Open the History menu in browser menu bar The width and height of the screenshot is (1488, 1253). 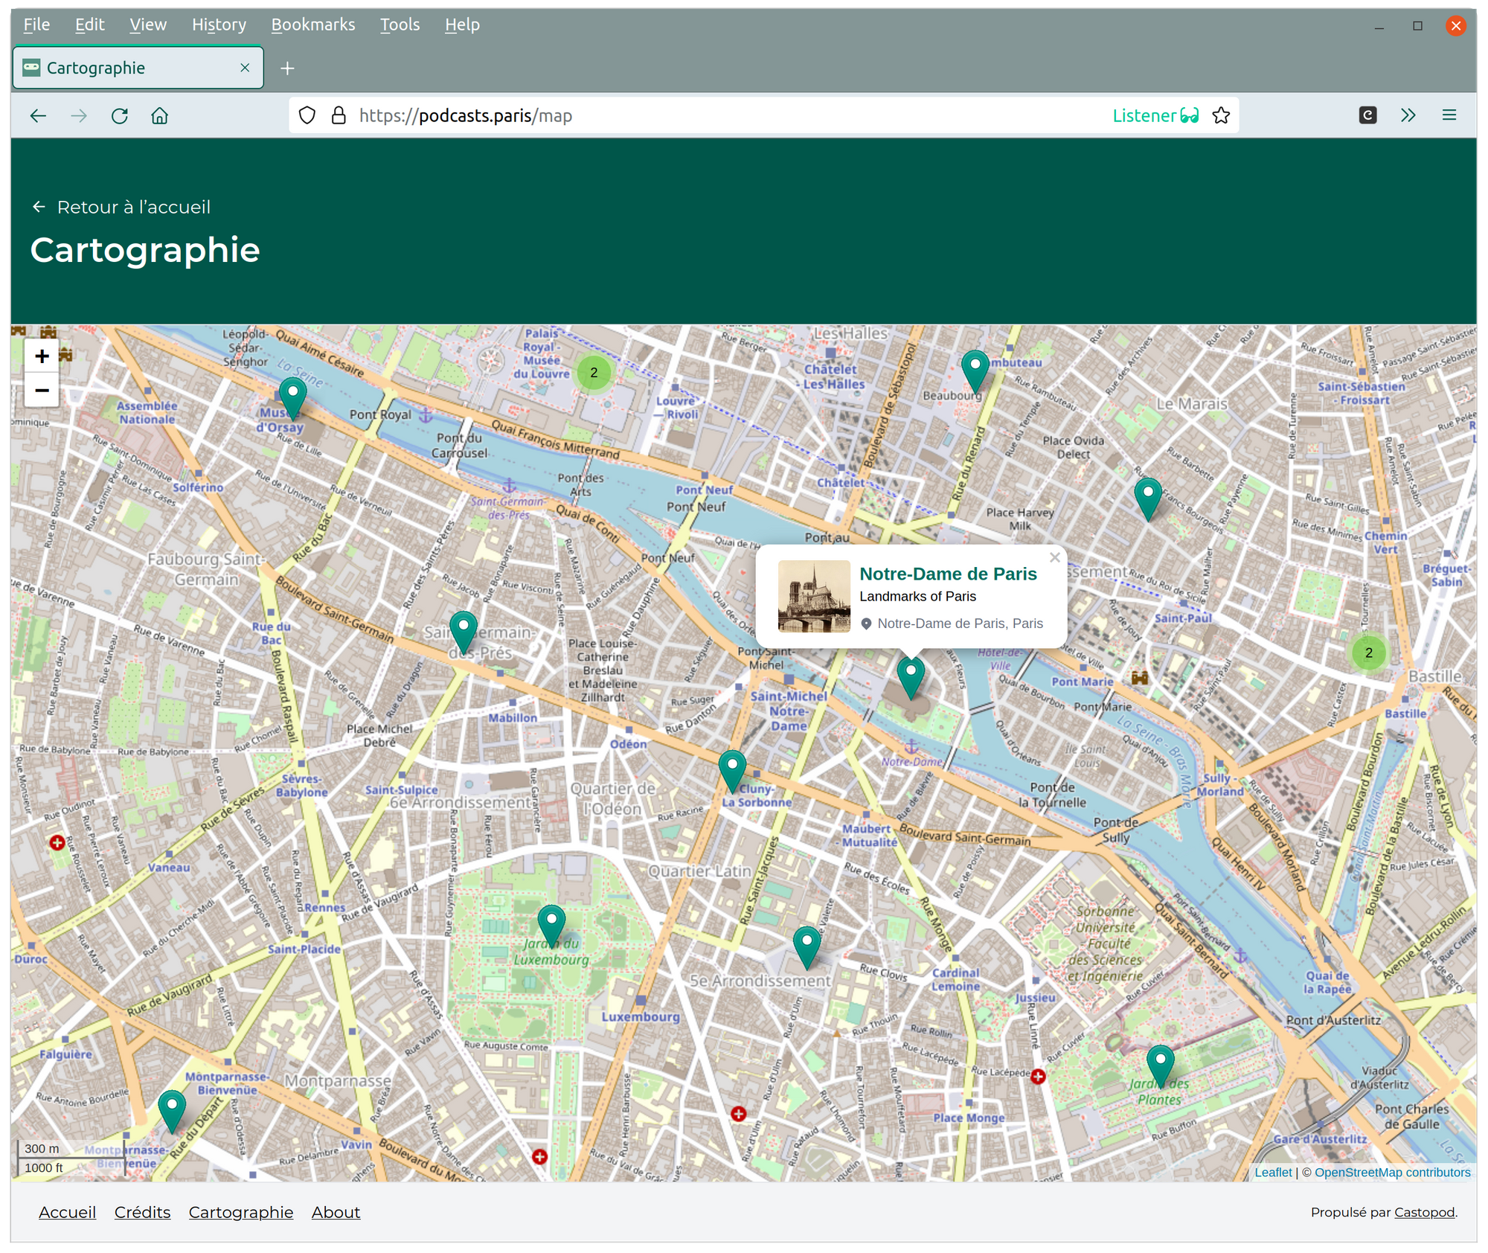pos(220,24)
